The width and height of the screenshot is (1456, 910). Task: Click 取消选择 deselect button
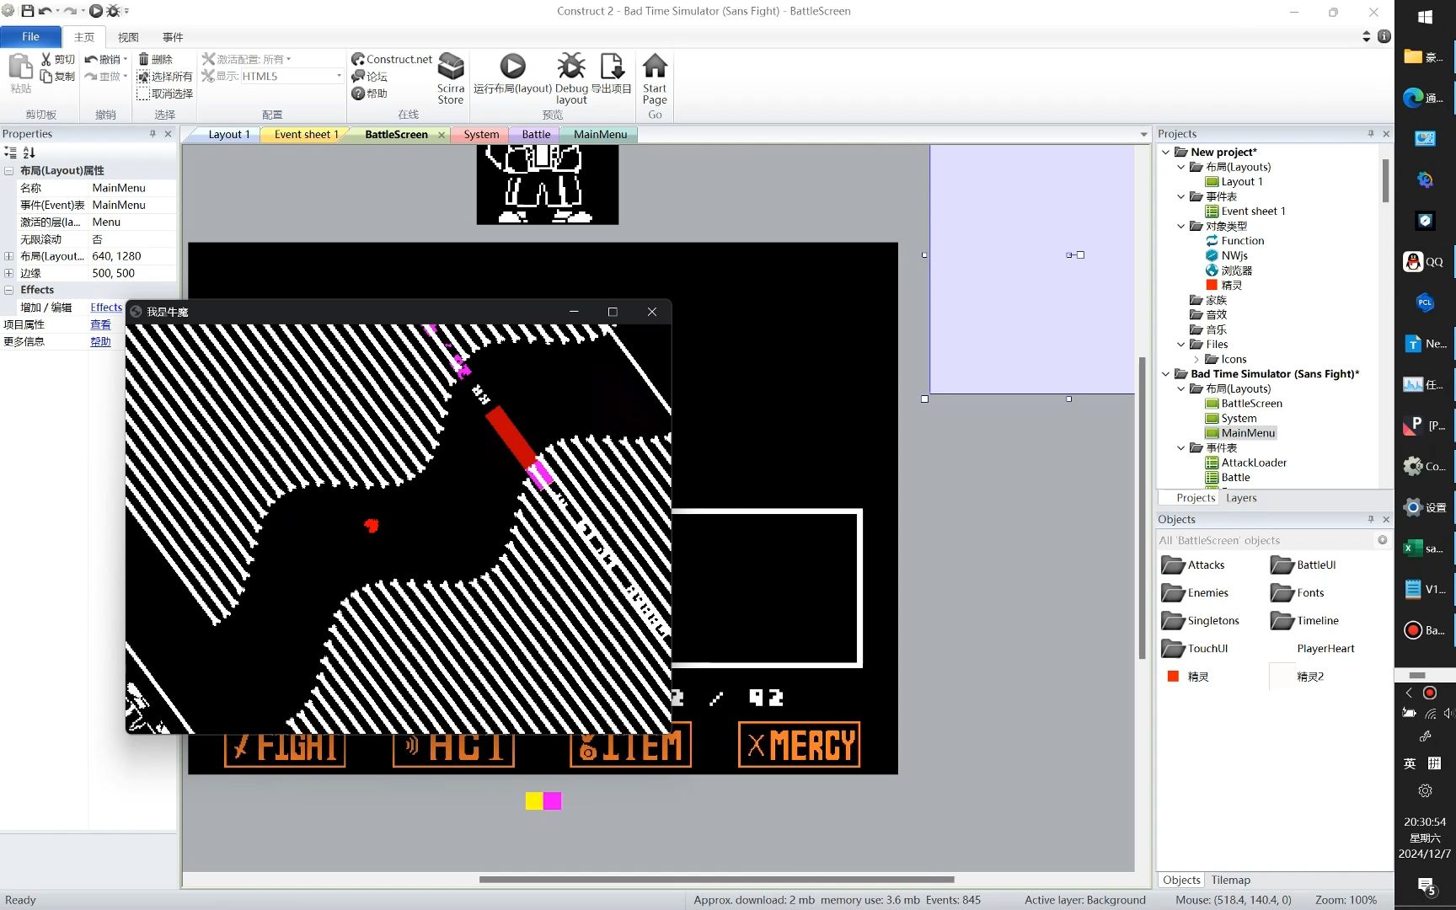[x=165, y=94]
